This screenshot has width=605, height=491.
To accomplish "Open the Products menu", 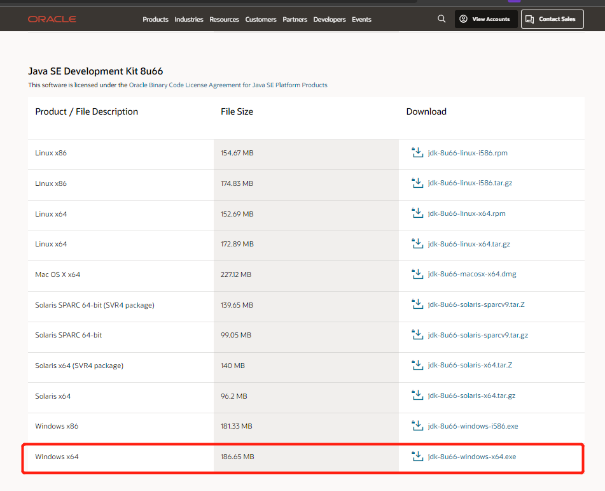I will tap(155, 19).
